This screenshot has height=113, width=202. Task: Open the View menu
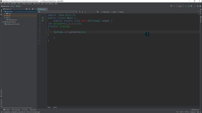[x=9, y=3]
